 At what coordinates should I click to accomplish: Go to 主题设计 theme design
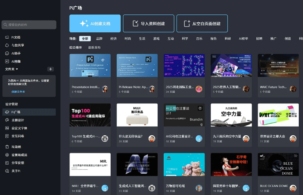[17, 120]
